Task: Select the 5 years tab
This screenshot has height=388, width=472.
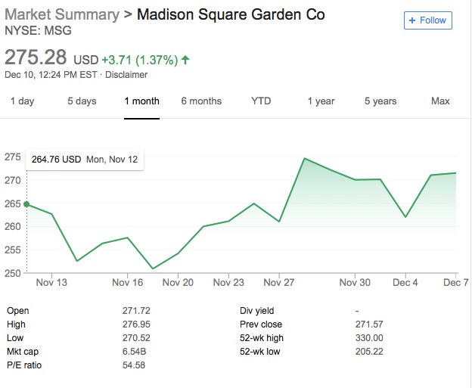Action: point(380,101)
